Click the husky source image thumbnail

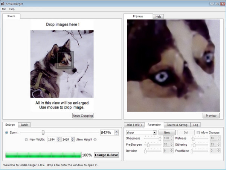pyautogui.click(x=62, y=64)
